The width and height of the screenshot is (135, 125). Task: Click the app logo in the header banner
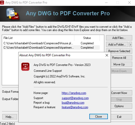click(13, 14)
